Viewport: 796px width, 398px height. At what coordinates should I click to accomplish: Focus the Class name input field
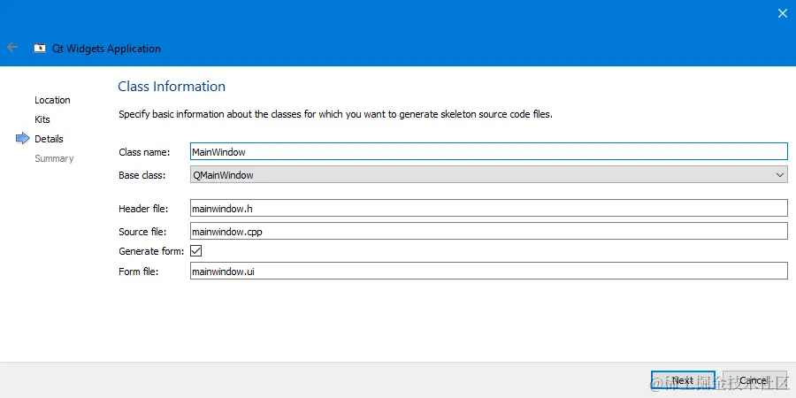pos(489,152)
